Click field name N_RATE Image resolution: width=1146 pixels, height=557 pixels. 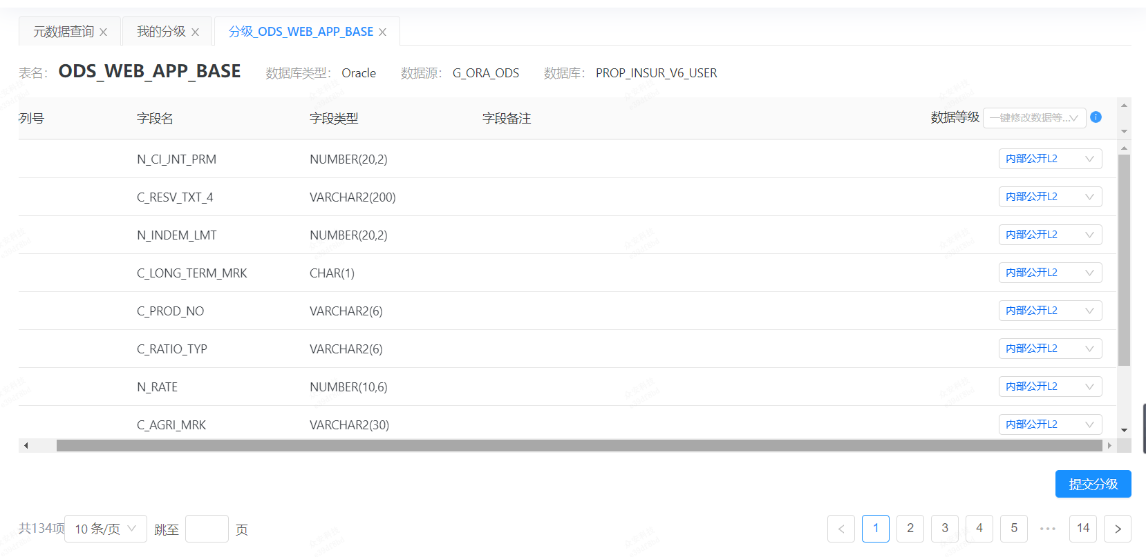(157, 387)
